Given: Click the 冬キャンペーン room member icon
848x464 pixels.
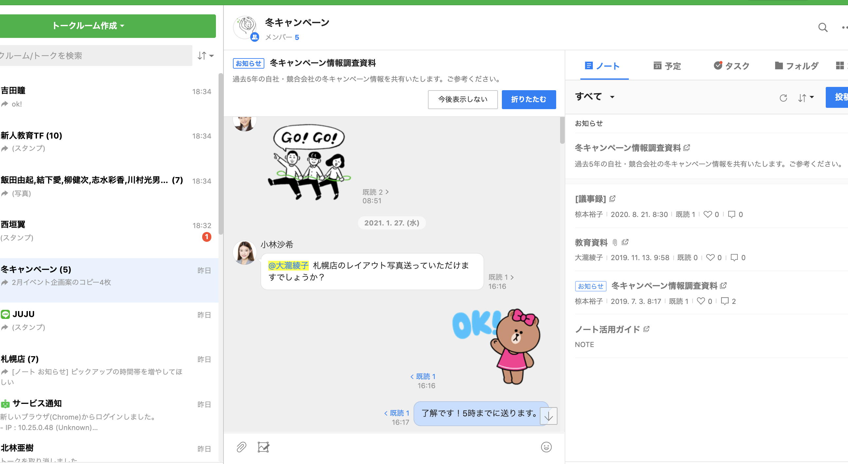Looking at the screenshot, I should [255, 37].
